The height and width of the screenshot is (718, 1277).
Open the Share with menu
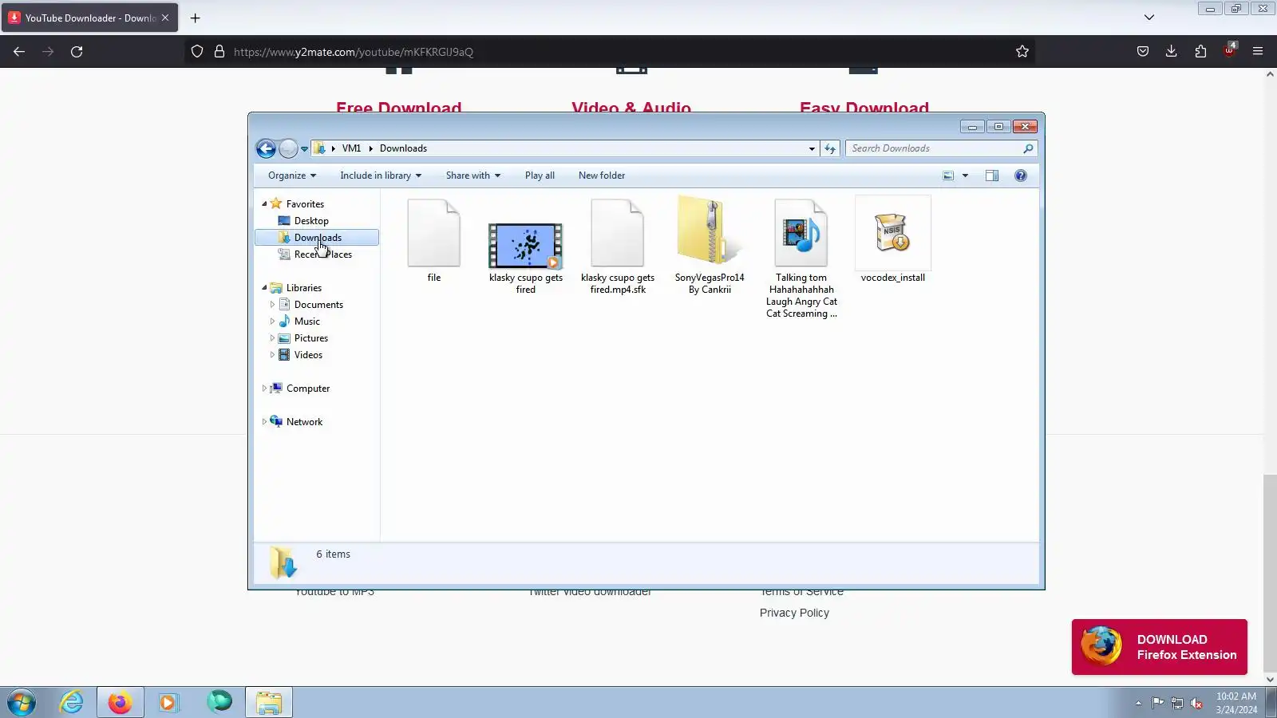tap(473, 176)
